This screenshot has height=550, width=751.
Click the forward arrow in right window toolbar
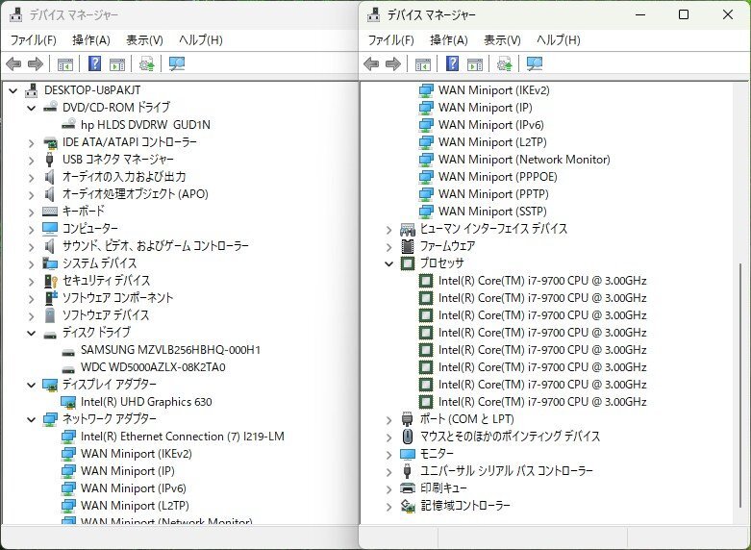click(392, 64)
